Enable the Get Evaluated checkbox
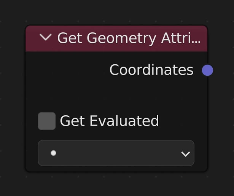The width and height of the screenshot is (234, 196). point(47,121)
